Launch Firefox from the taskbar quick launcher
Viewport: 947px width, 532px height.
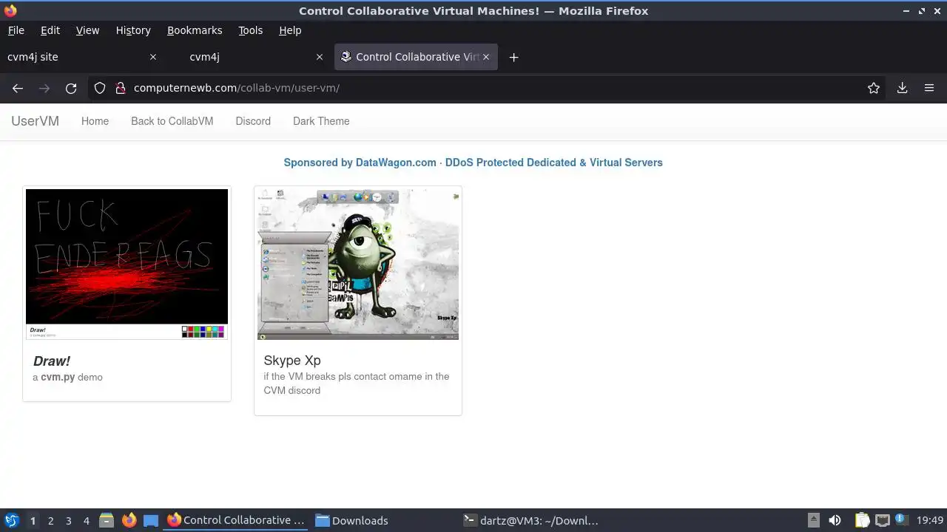[x=129, y=520]
